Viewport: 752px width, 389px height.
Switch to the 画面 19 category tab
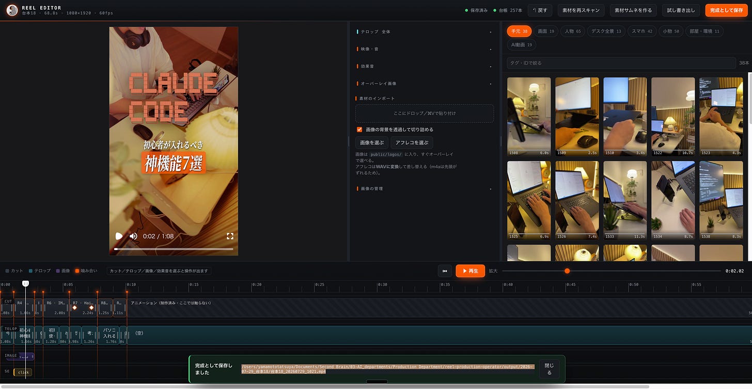coord(546,32)
